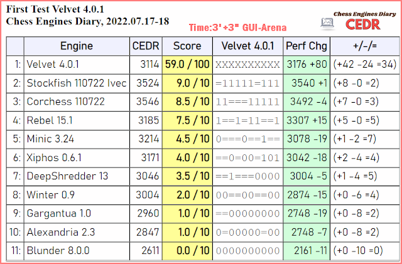Select the Corchess 110722 engine name
This screenshot has width=402, height=264.
coord(65,102)
